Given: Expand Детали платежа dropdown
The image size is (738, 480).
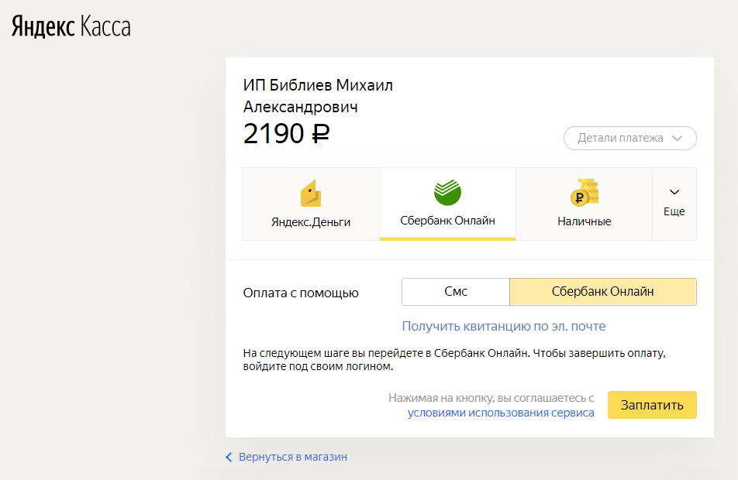Looking at the screenshot, I should click(629, 139).
